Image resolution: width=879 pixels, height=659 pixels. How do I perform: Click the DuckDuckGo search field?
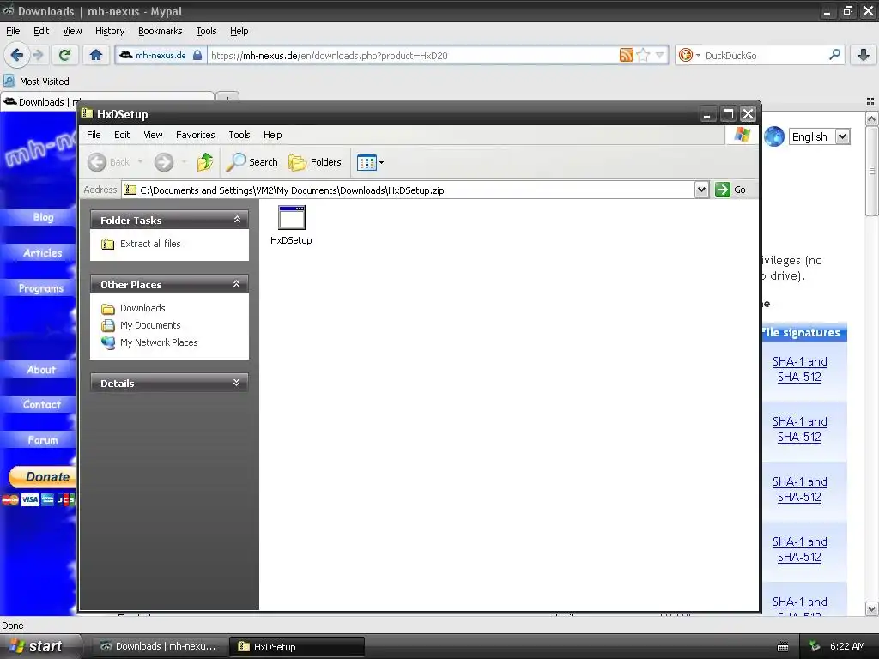pyautogui.click(x=763, y=56)
